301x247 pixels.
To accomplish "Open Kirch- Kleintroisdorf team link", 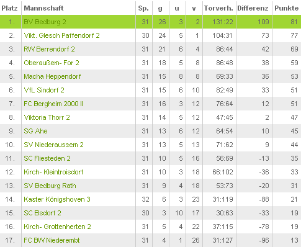I will coord(53,172).
